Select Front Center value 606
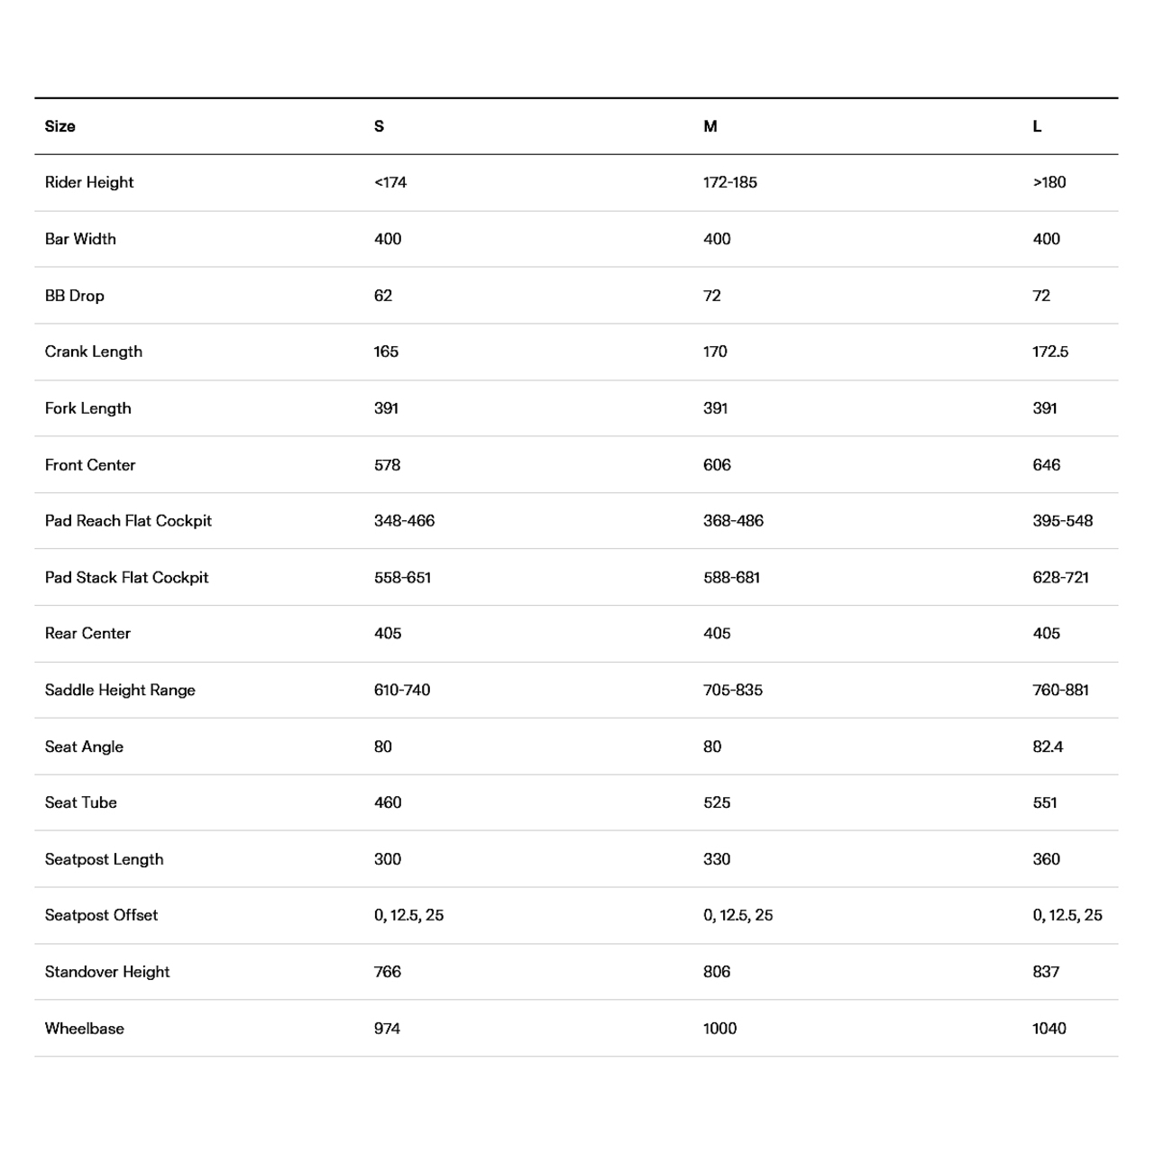 (717, 465)
